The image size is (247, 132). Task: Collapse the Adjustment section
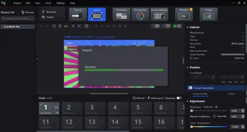188,101
